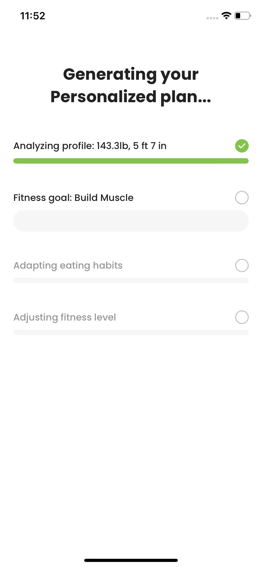Tap the 11:52 clock in status bar
The image size is (262, 567).
pos(33,16)
